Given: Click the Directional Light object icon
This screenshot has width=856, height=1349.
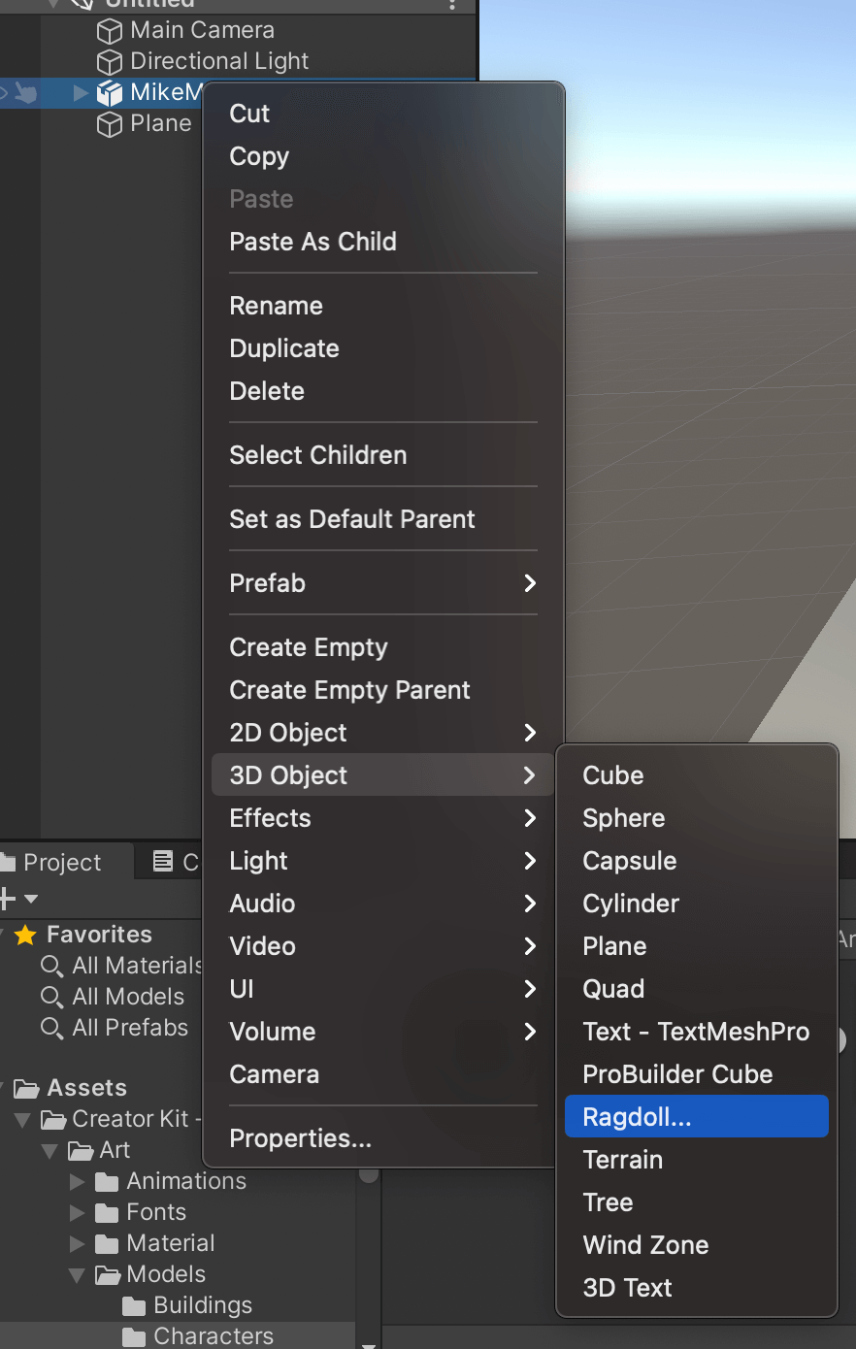Looking at the screenshot, I should [108, 61].
